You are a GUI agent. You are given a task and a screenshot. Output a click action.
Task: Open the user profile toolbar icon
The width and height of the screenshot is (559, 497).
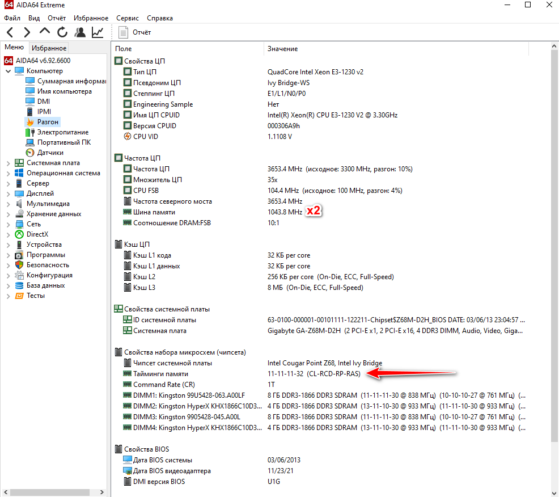tap(80, 32)
